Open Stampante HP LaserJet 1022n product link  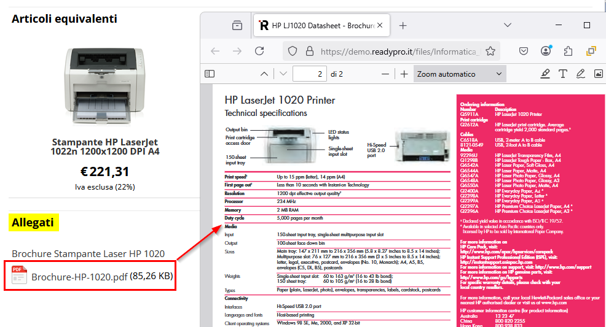click(x=104, y=147)
